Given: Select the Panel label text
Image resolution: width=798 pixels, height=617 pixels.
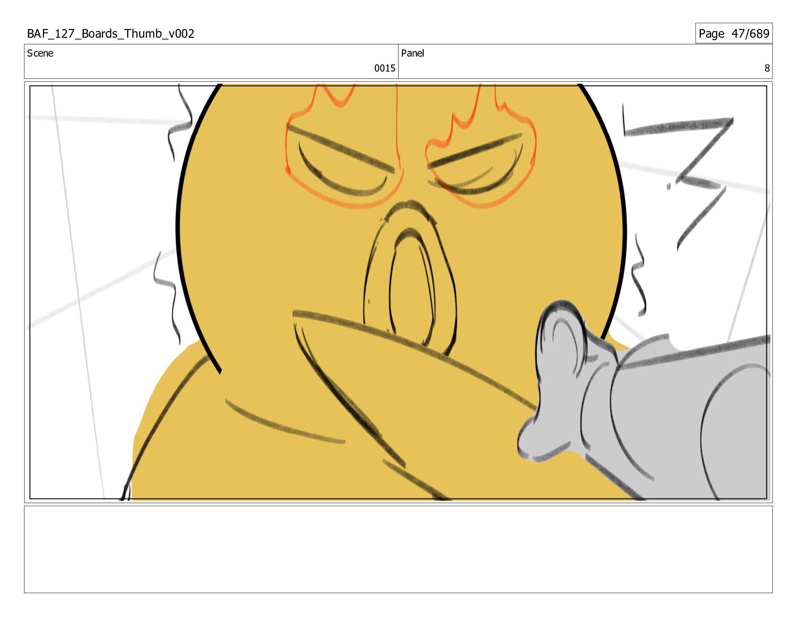Looking at the screenshot, I should pos(413,53).
